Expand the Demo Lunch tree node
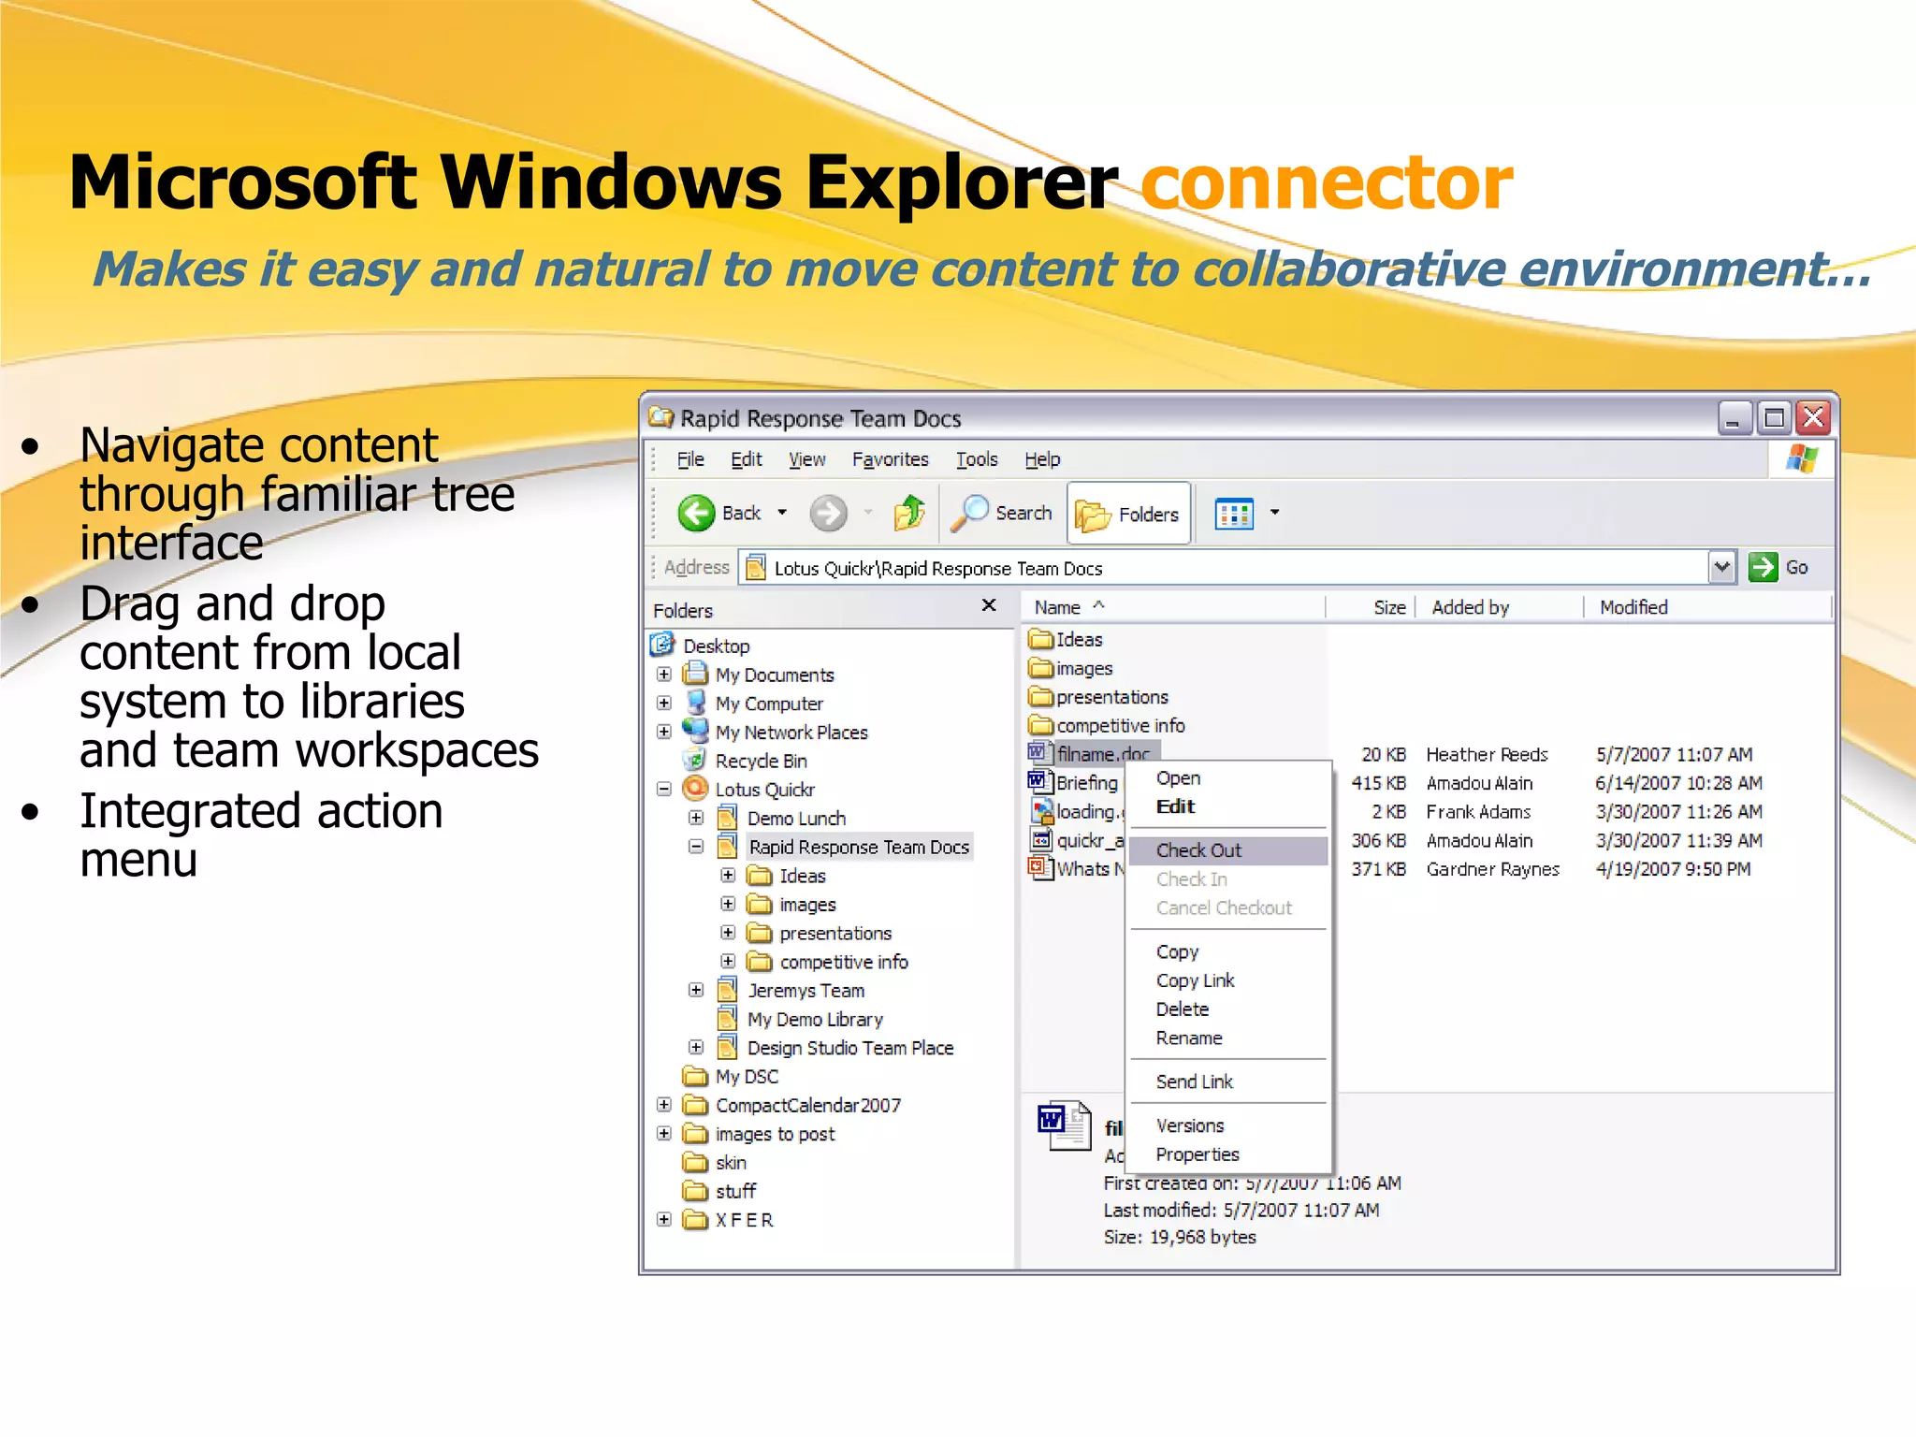This screenshot has height=1437, width=1916. pos(696,818)
